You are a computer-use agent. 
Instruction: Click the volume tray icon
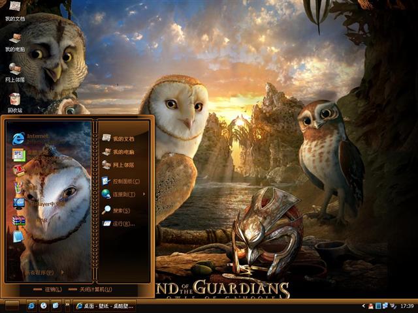393,306
